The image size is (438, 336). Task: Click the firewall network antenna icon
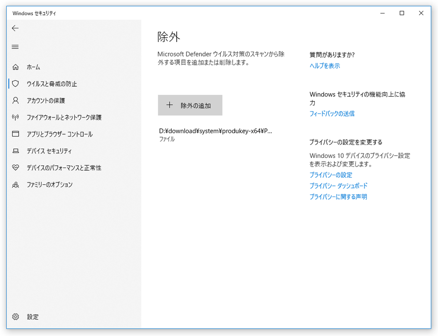[x=15, y=117]
